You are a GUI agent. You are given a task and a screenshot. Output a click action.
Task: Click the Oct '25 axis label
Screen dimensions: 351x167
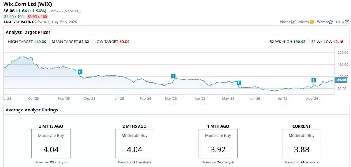pos(34,98)
